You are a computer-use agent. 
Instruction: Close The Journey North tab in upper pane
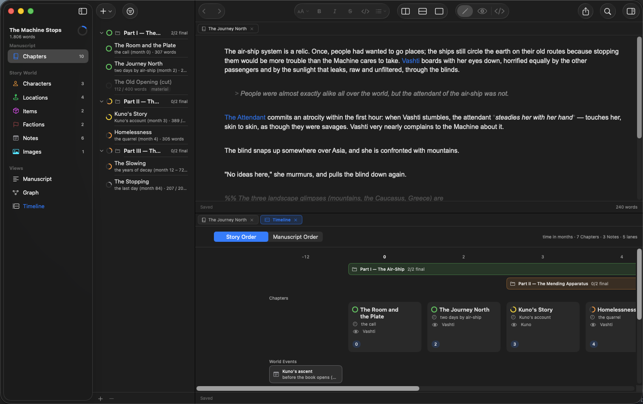tap(252, 29)
